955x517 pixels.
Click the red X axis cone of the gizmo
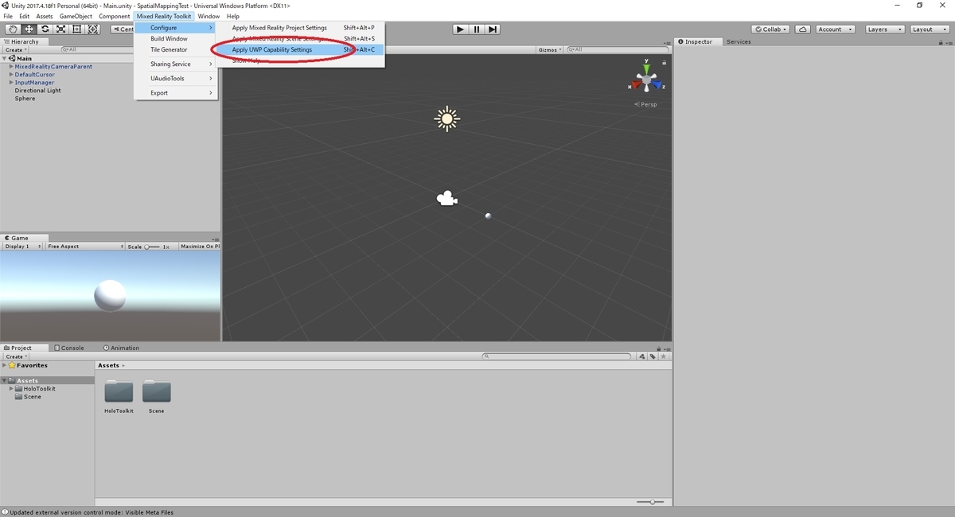(x=637, y=84)
